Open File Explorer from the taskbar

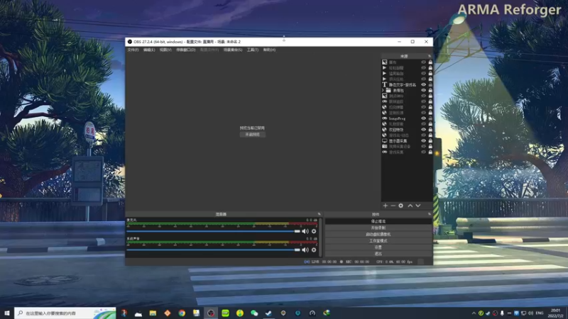pyautogui.click(x=153, y=313)
